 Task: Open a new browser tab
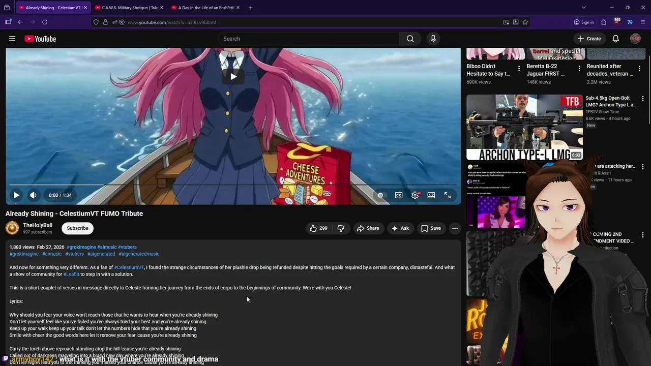[x=250, y=8]
